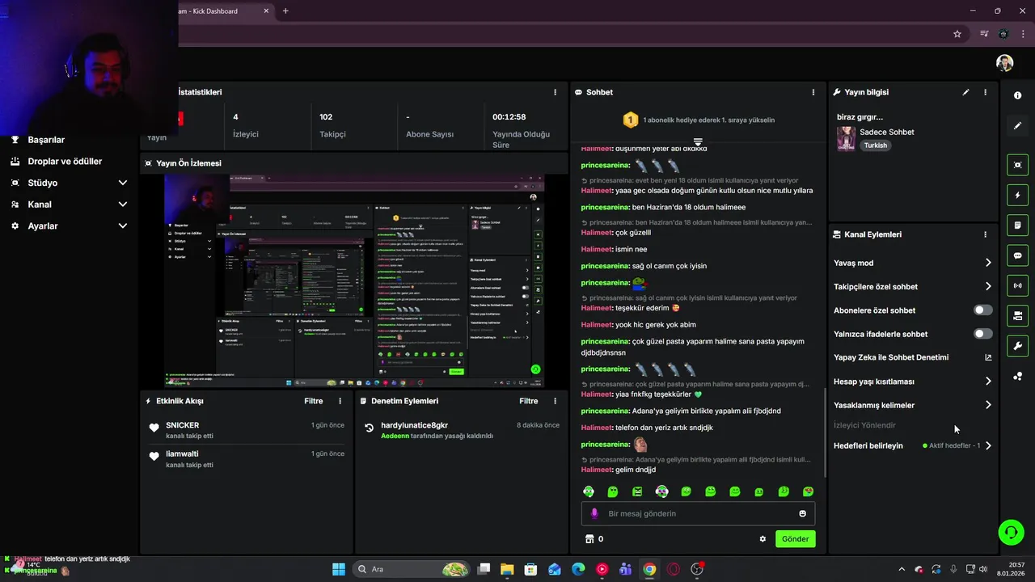
Task: Click the three-dots cluster icon at sidebar bottom
Action: click(1017, 377)
